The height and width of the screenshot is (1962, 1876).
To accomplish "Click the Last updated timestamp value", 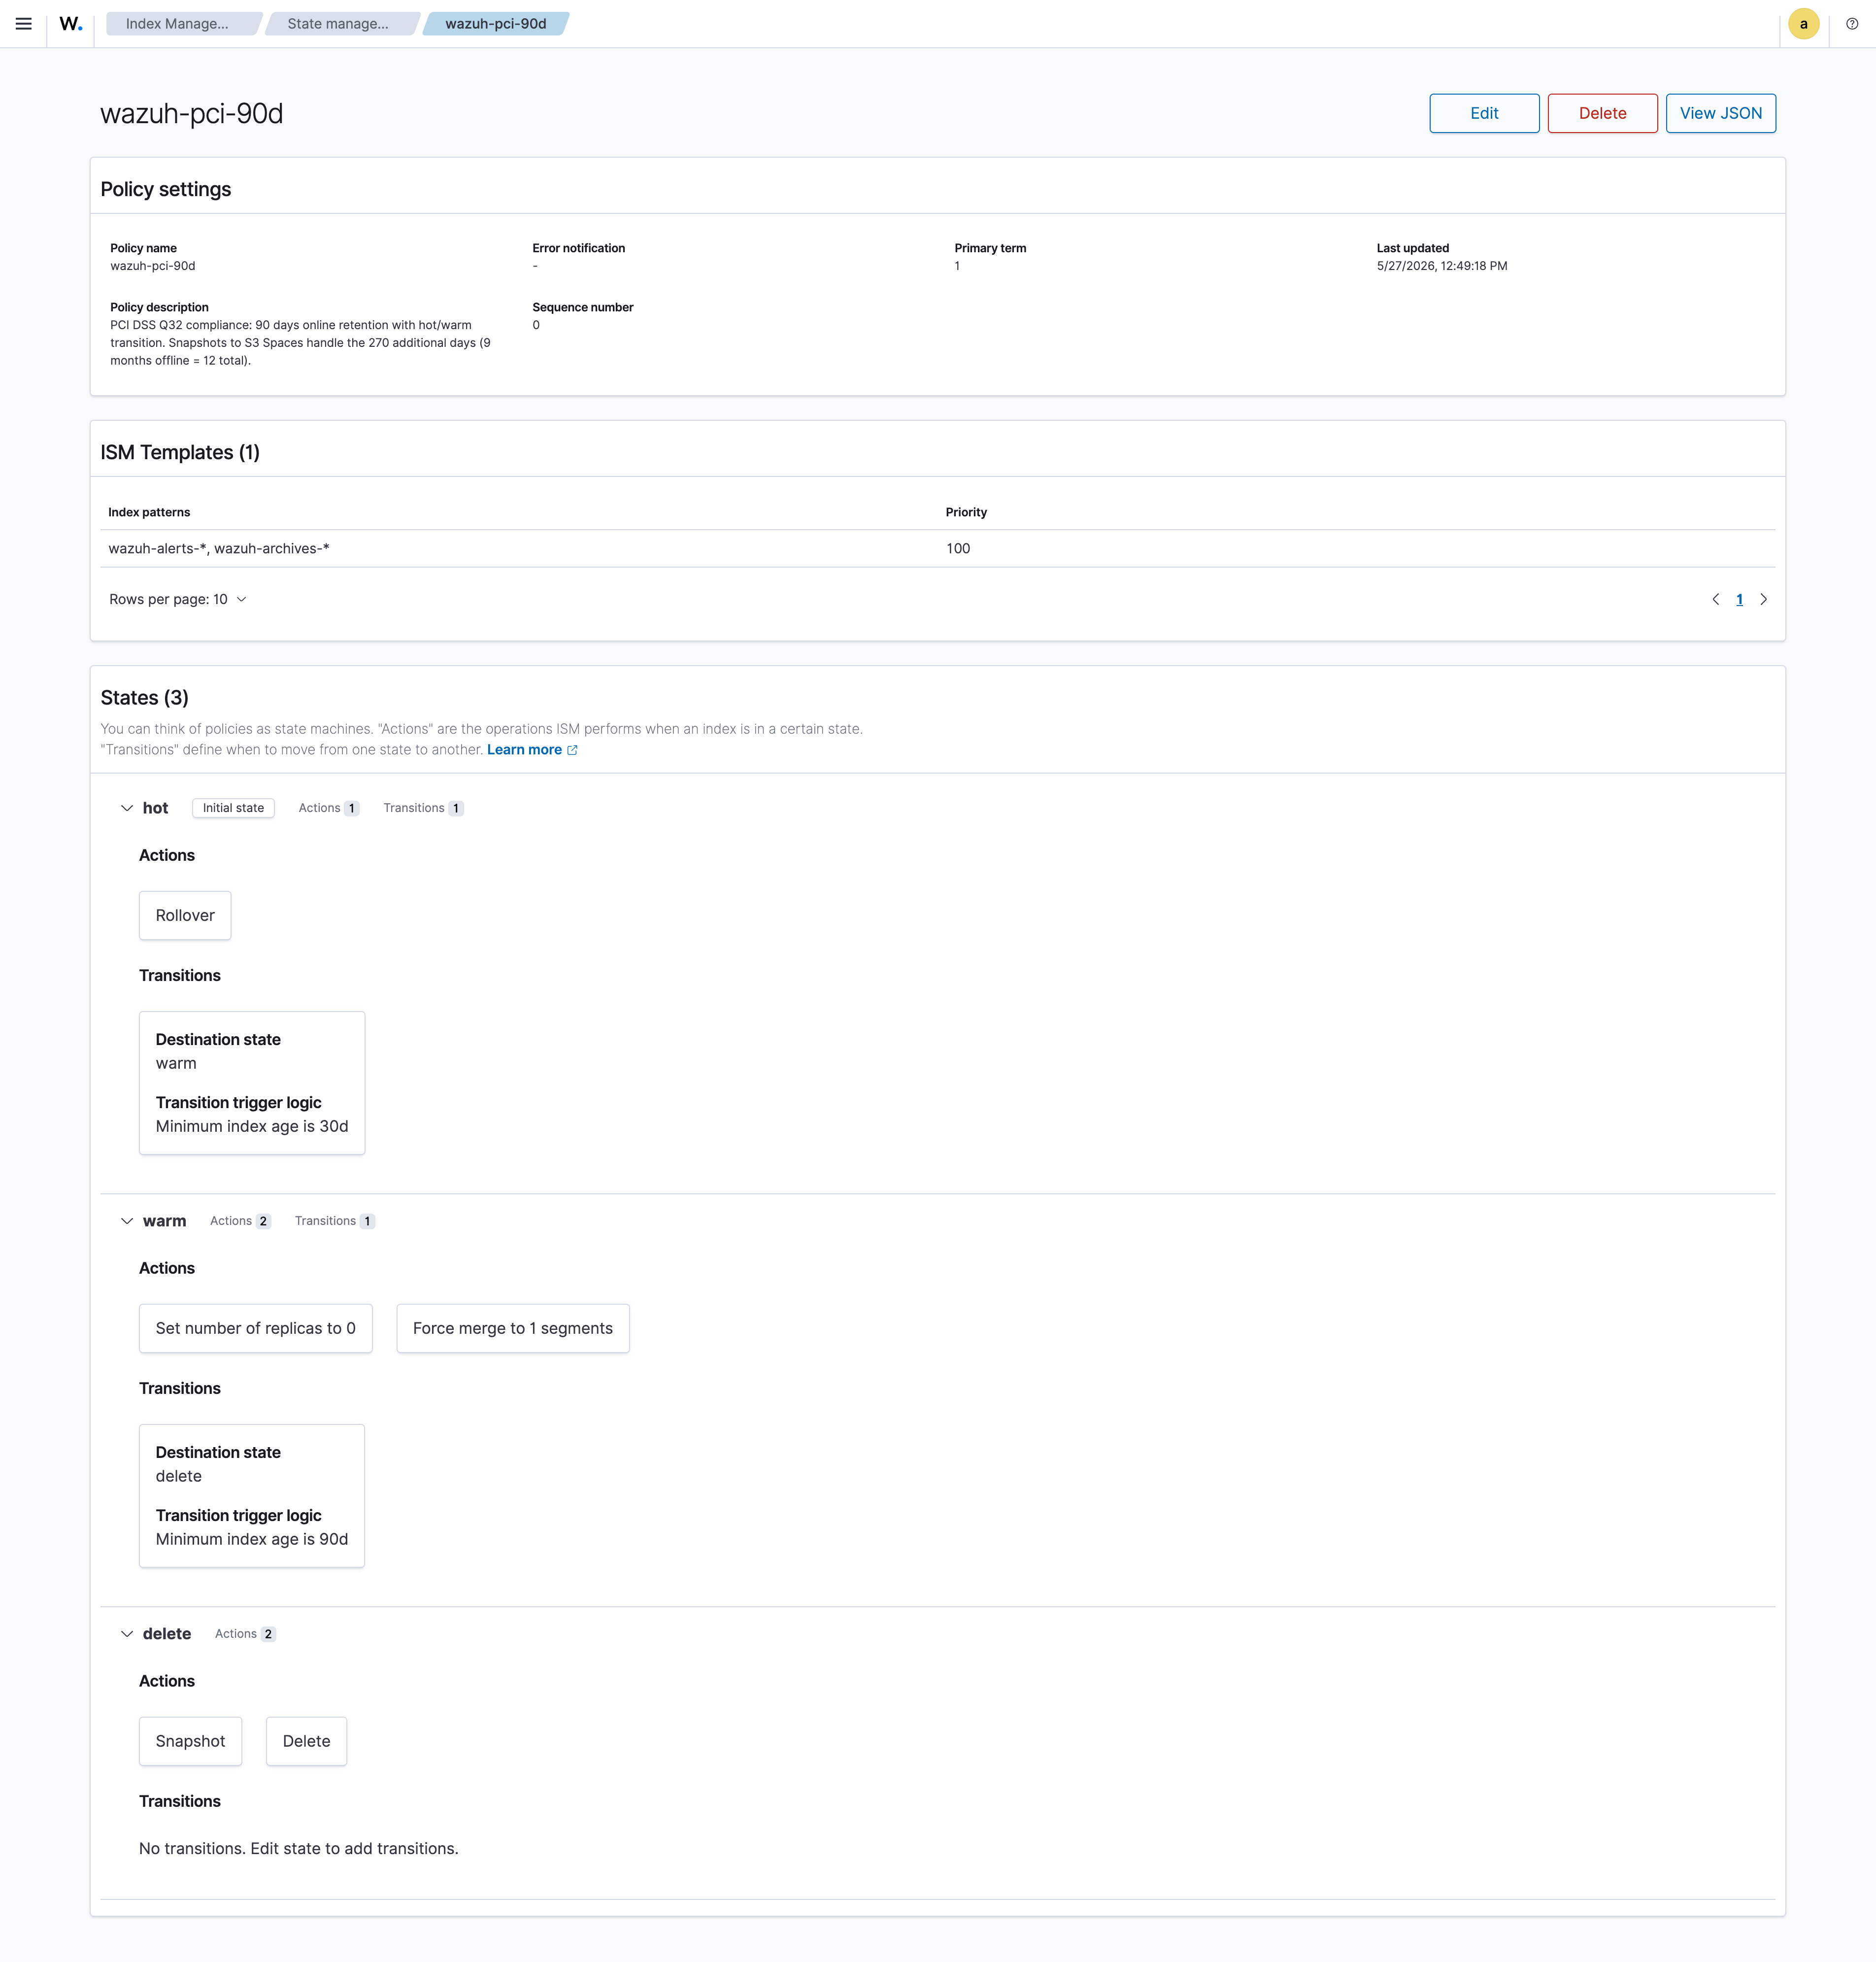I will (x=1442, y=266).
